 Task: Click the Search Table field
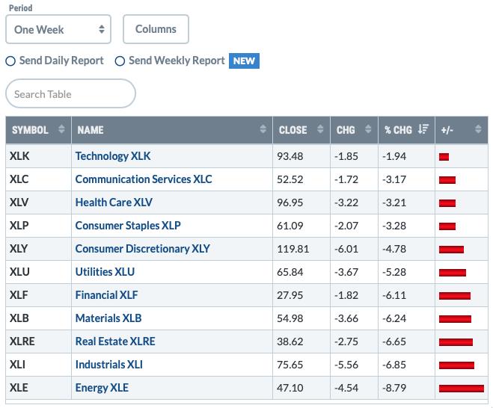71,93
